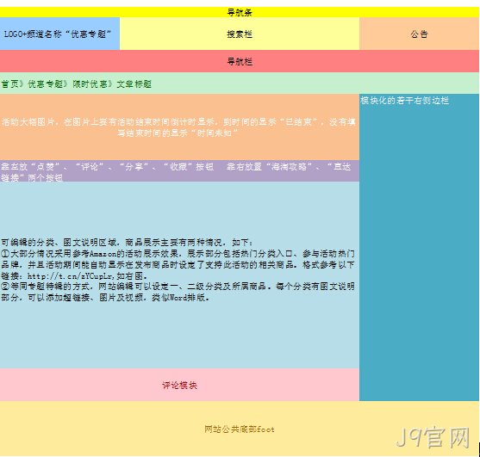The image size is (480, 457).
Task: Click the LOGO+频道名称 "优惠专题" block
Action: [x=59, y=34]
